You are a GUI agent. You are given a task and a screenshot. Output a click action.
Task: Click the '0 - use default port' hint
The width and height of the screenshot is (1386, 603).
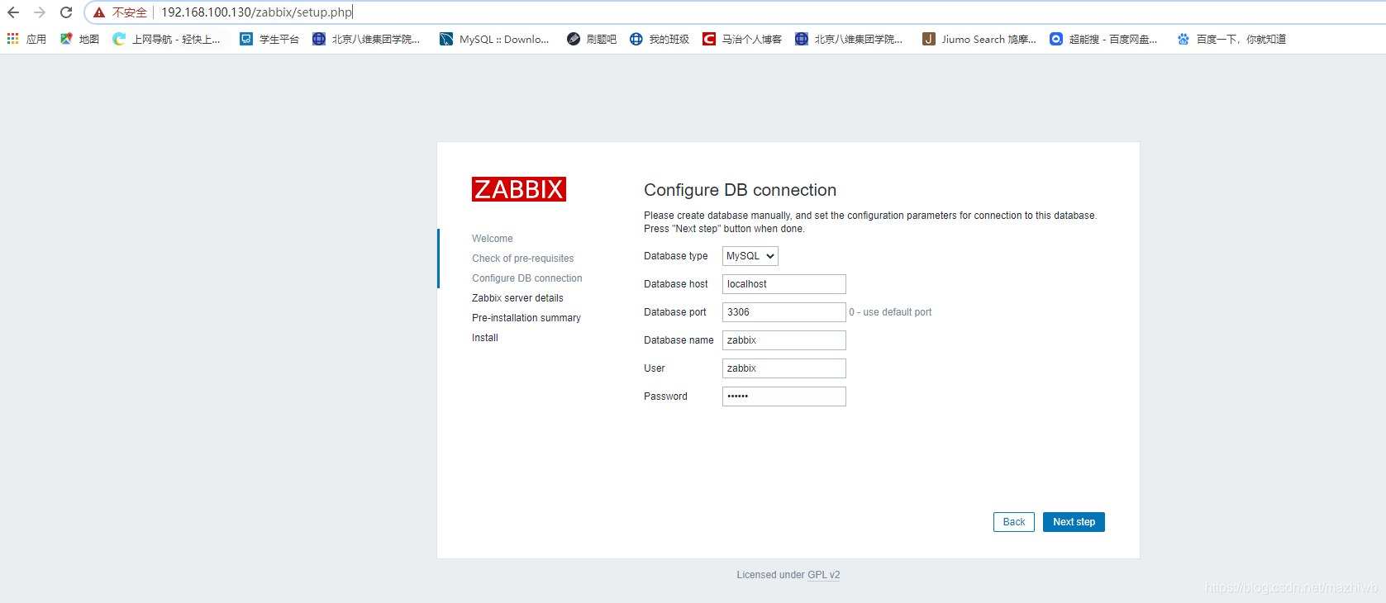click(890, 312)
